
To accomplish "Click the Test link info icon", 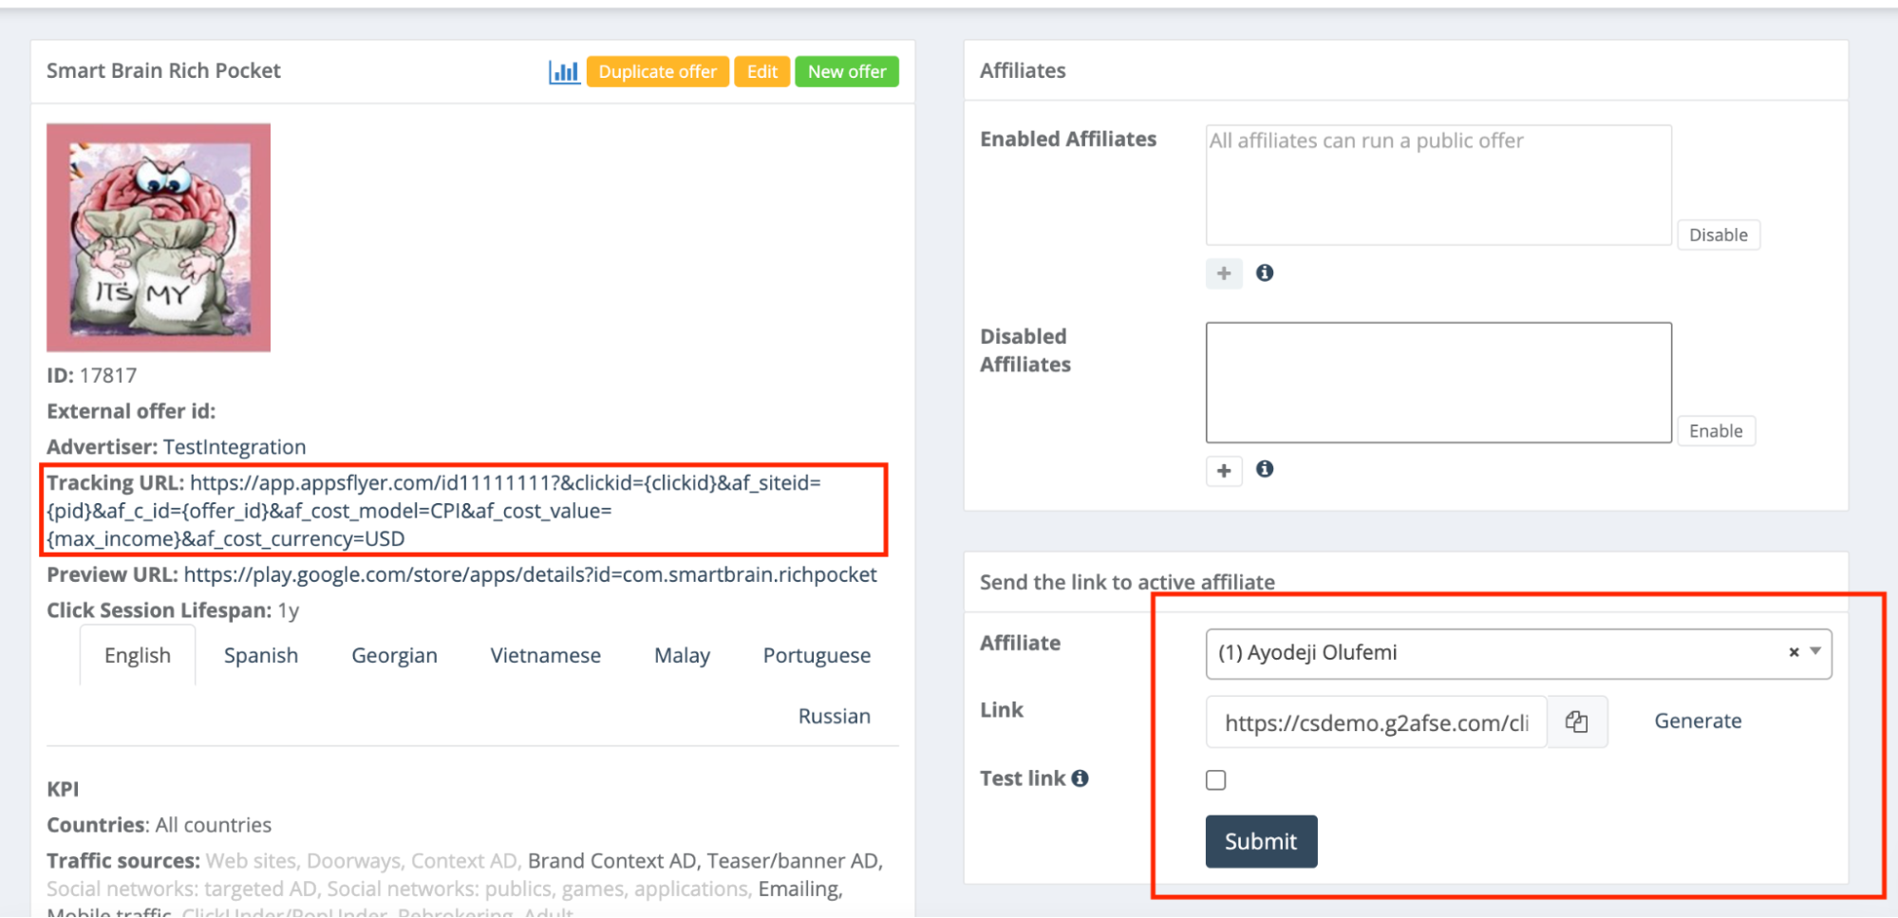I will pos(1081,778).
